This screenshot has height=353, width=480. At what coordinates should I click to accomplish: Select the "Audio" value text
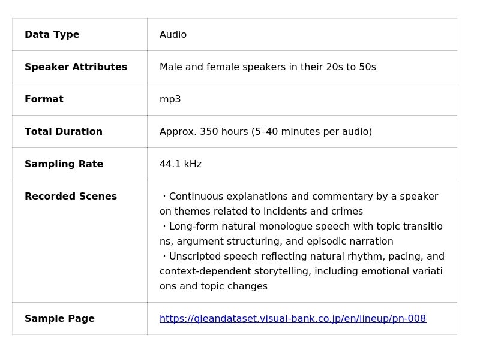tap(173, 35)
